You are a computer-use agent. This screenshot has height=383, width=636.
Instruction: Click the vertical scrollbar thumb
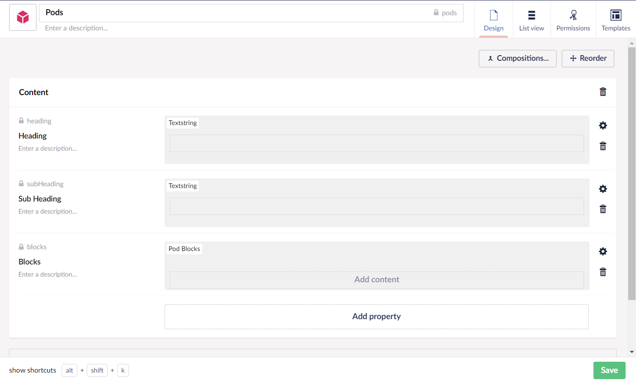point(632,174)
